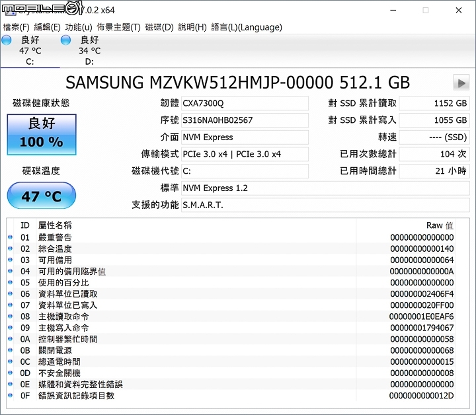This screenshot has height=415, width=476.
Task: Click status dot of attribute 06 資料單位已讀取
Action: (10, 293)
